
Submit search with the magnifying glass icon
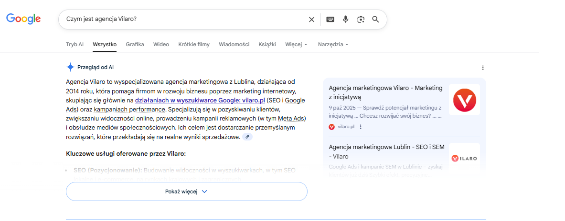pos(375,20)
